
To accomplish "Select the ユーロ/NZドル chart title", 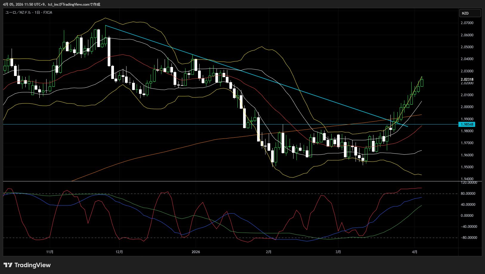I will 29,13.
